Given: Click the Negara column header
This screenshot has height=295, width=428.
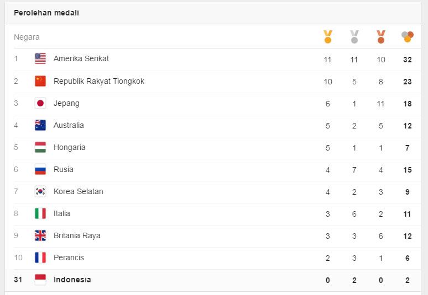Looking at the screenshot, I should coord(27,37).
